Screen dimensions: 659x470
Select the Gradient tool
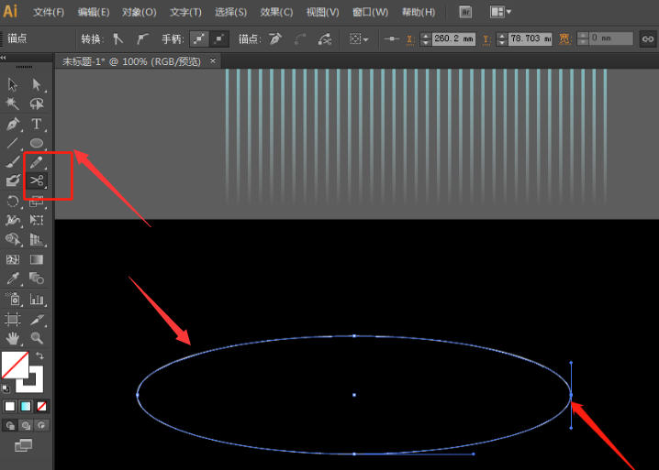[37, 259]
